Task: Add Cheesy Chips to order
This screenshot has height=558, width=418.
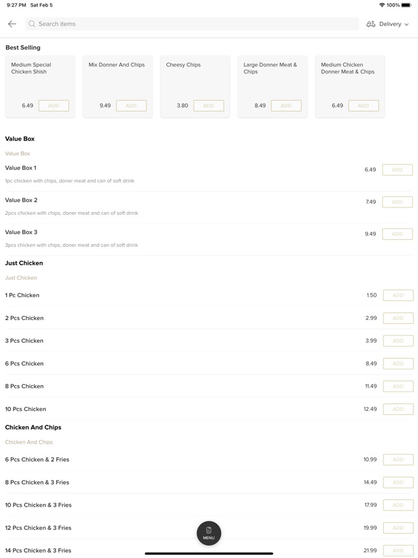Action: pyautogui.click(x=208, y=105)
